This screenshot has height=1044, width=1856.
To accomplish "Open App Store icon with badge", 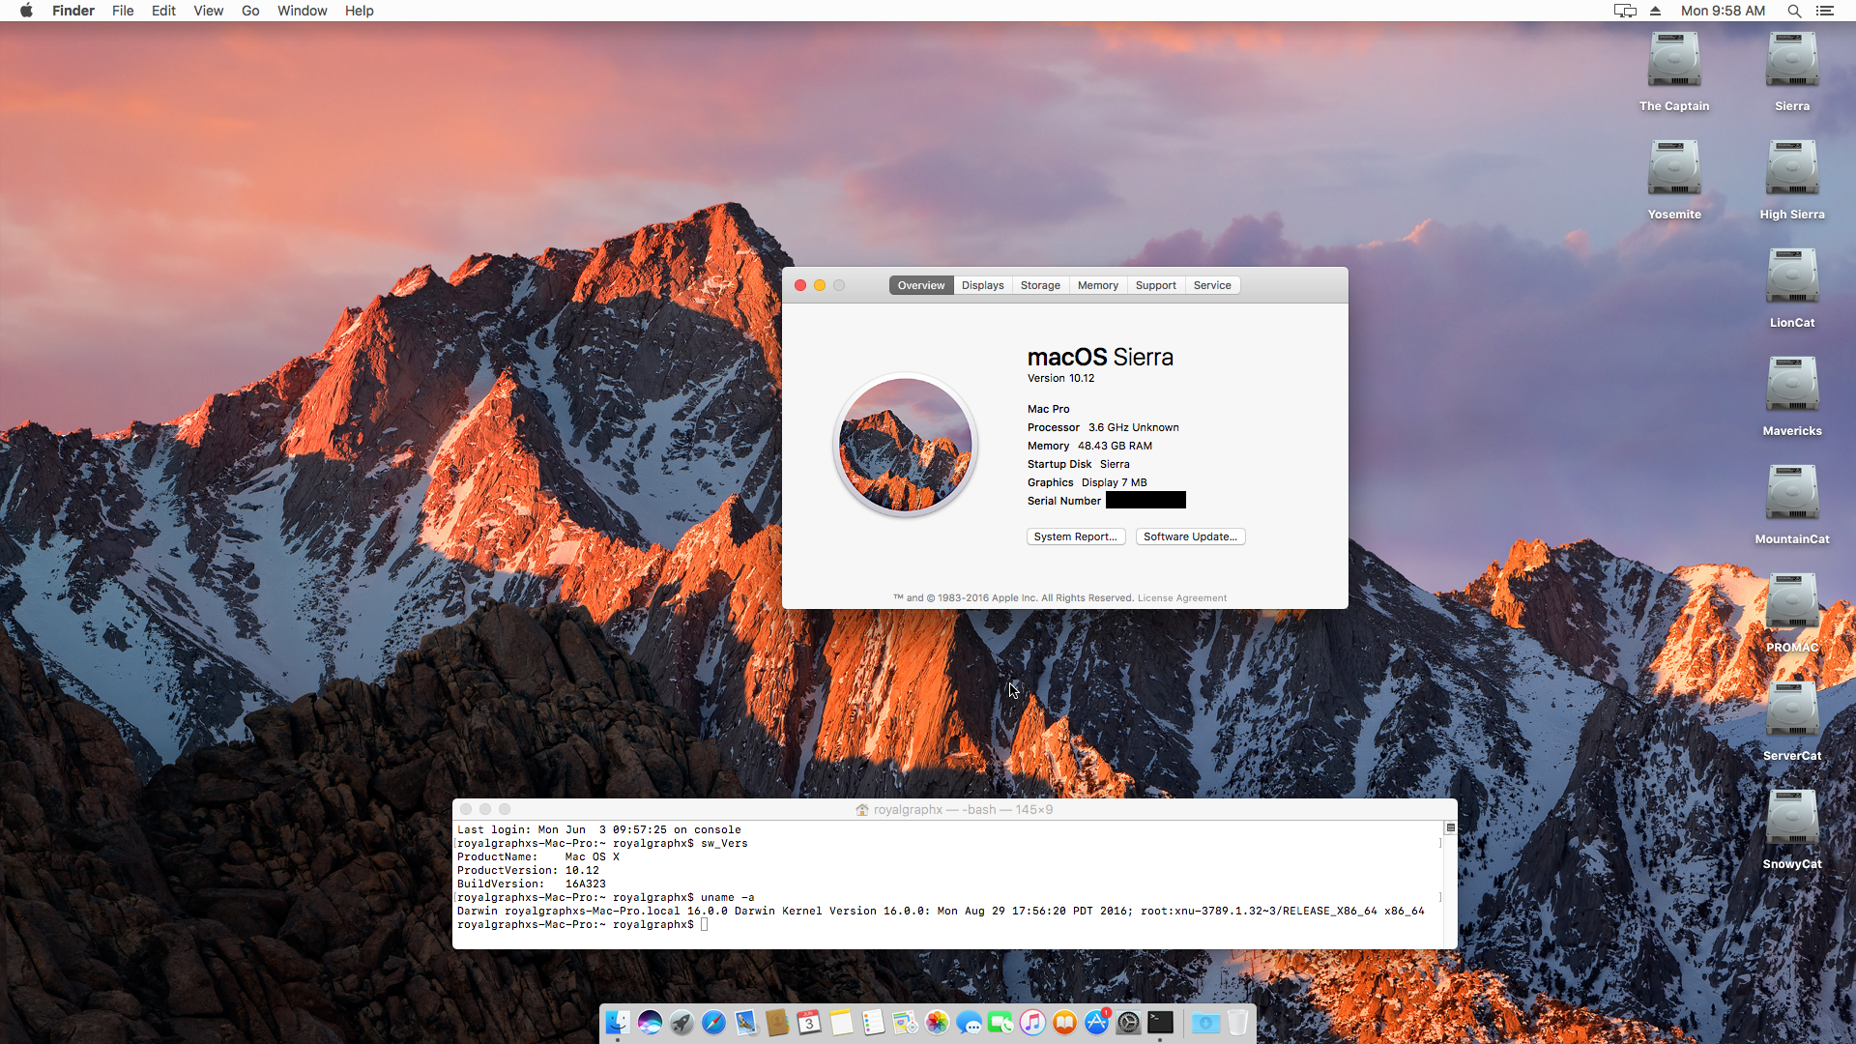I will click(1096, 1022).
